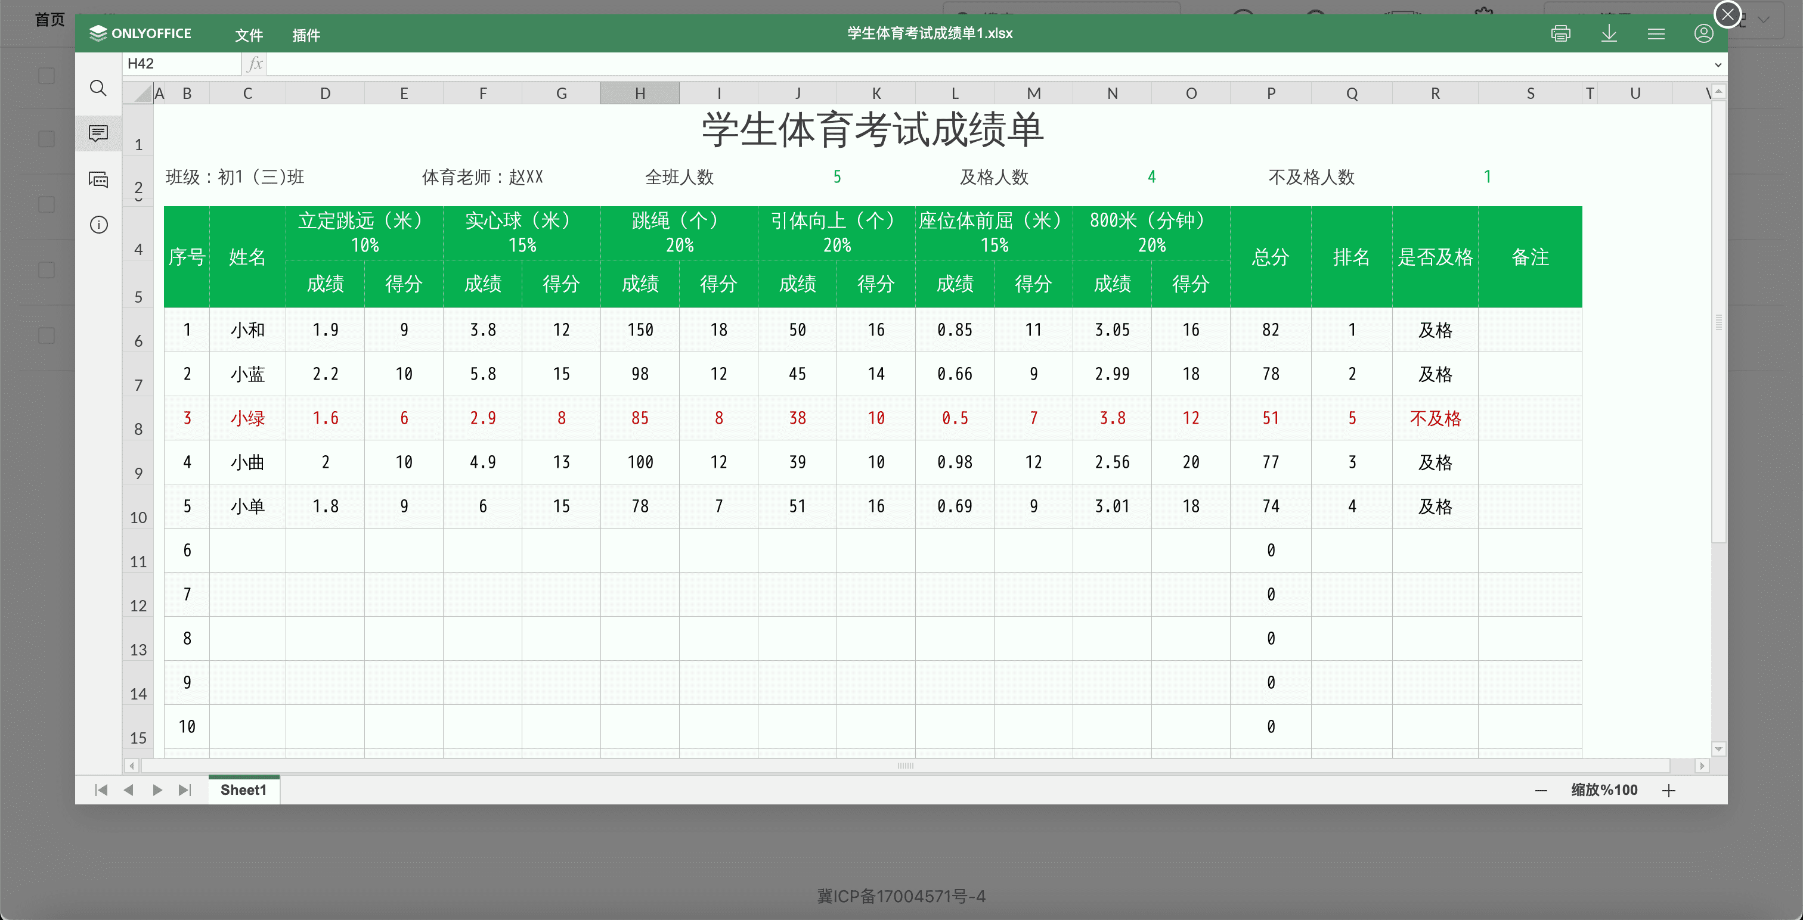This screenshot has width=1803, height=920.
Task: Open the chat panel icon
Action: click(x=98, y=180)
